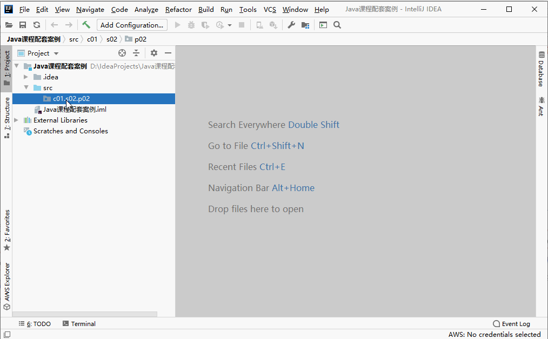
Task: Open the VCS menu
Action: [x=270, y=9]
